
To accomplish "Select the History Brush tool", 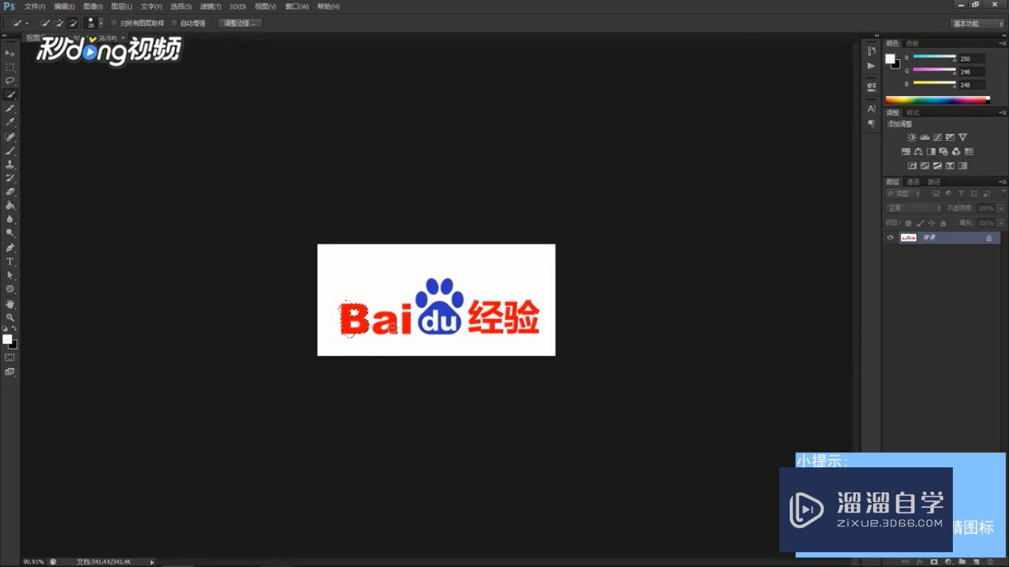I will tap(10, 178).
